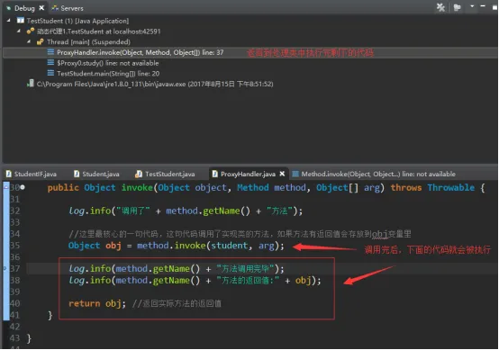
Task: Collapse the Thread [main] (Suspended) node
Action: (29, 41)
